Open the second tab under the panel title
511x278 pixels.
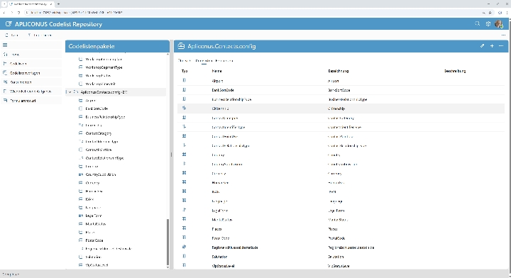[204, 60]
